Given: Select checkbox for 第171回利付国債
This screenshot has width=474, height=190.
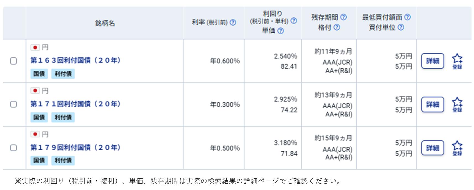Looking at the screenshot, I should 13,104.
